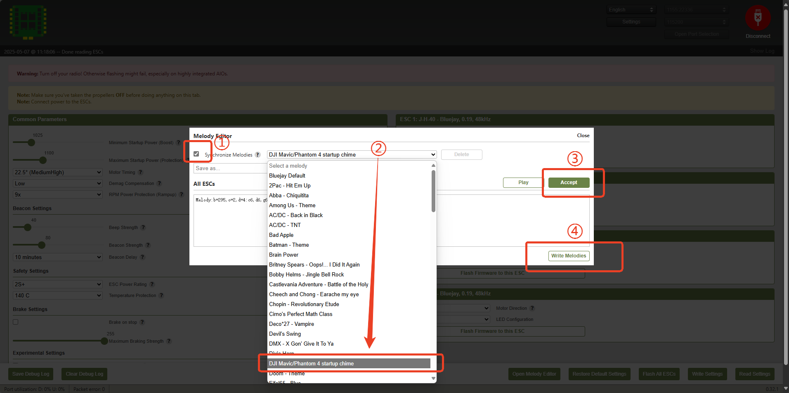Click the Write Settings button
The width and height of the screenshot is (789, 393).
point(707,374)
